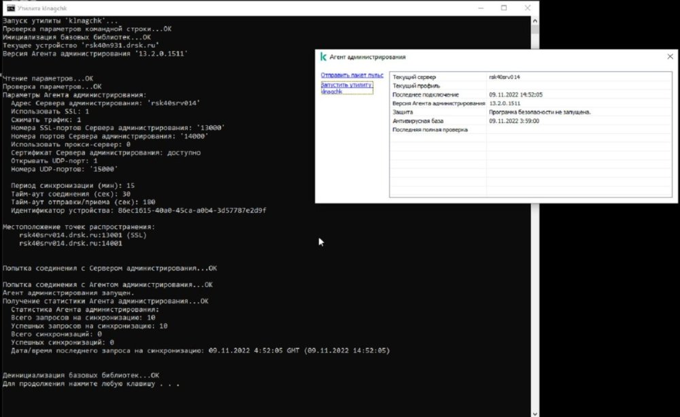680x417 pixels.
Task: Click 'Запустить утилиту klnagchk' link
Action: (x=347, y=88)
